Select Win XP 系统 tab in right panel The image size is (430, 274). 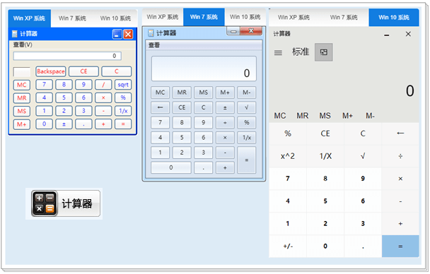pyautogui.click(x=294, y=18)
